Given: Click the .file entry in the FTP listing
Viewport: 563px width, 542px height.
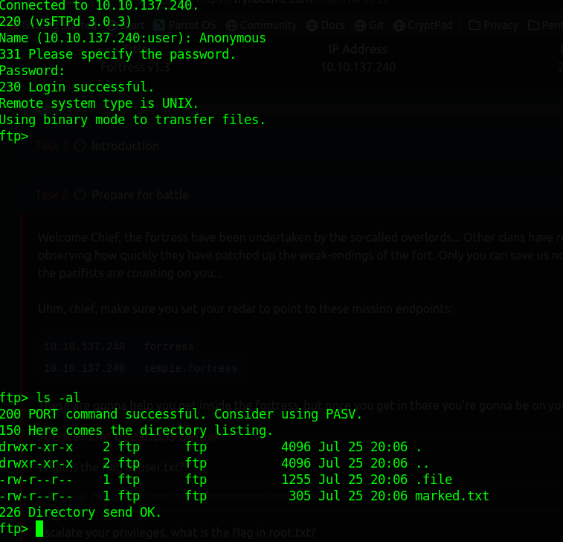Looking at the screenshot, I should 434,480.
